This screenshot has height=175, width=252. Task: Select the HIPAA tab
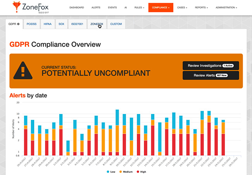pyautogui.click(x=48, y=24)
